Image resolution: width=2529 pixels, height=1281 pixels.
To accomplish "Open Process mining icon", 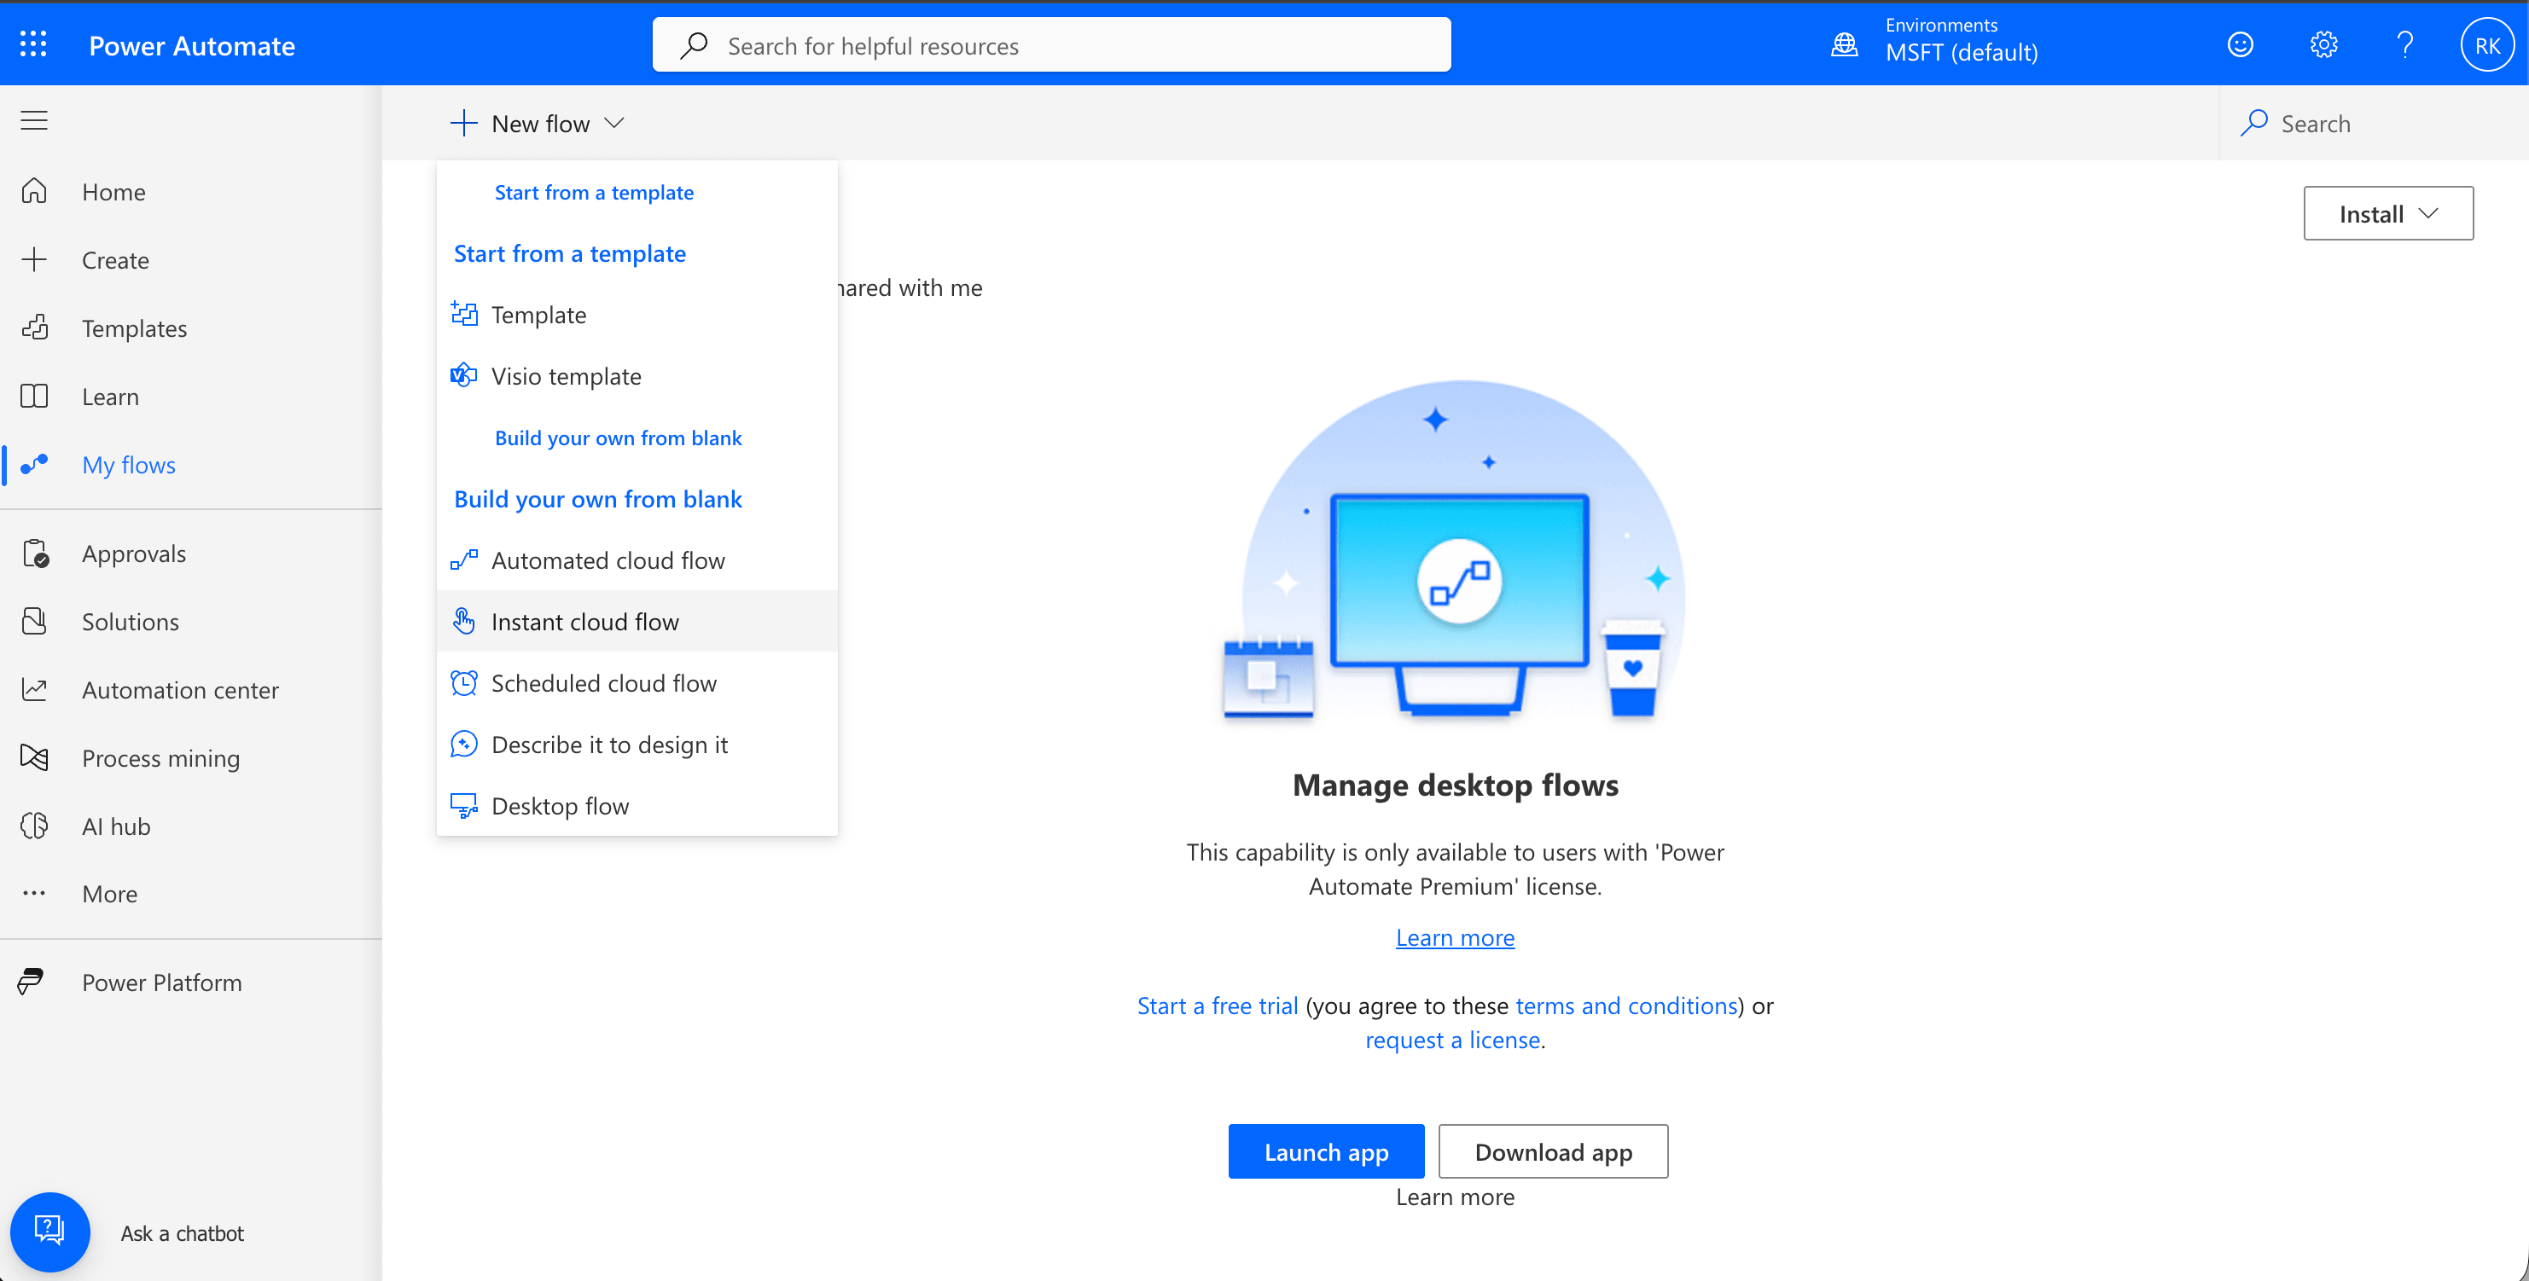I will click(34, 756).
